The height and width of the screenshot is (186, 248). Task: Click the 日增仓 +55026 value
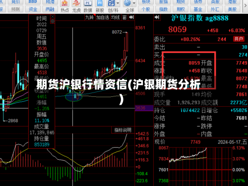[x=239, y=110]
